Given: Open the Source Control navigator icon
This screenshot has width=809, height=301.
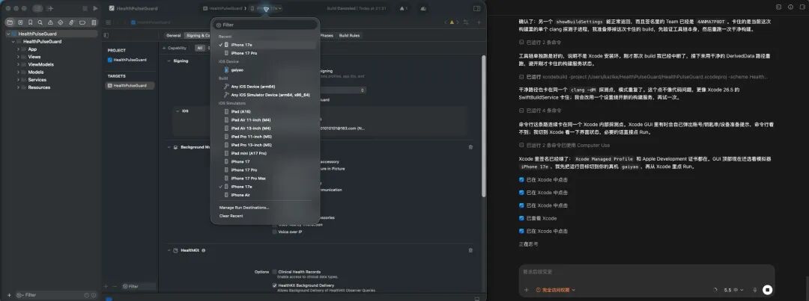Looking at the screenshot, I should pos(21,22).
